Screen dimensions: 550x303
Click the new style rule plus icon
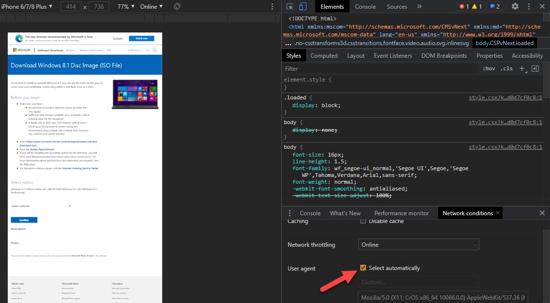[x=522, y=69]
